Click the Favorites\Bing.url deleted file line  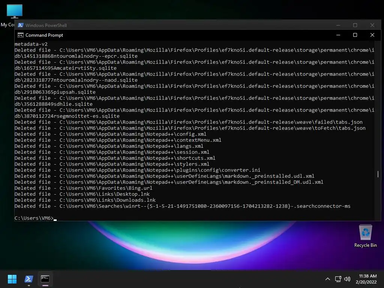pos(83,188)
